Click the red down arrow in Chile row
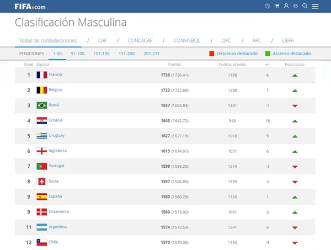 pos(295,243)
